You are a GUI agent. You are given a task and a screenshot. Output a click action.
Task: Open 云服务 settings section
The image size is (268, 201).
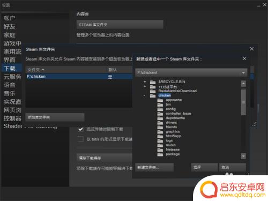pyautogui.click(x=12, y=77)
